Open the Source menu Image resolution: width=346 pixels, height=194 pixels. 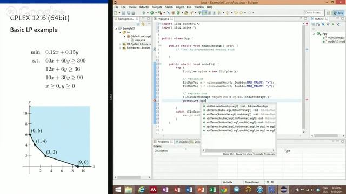point(132,7)
